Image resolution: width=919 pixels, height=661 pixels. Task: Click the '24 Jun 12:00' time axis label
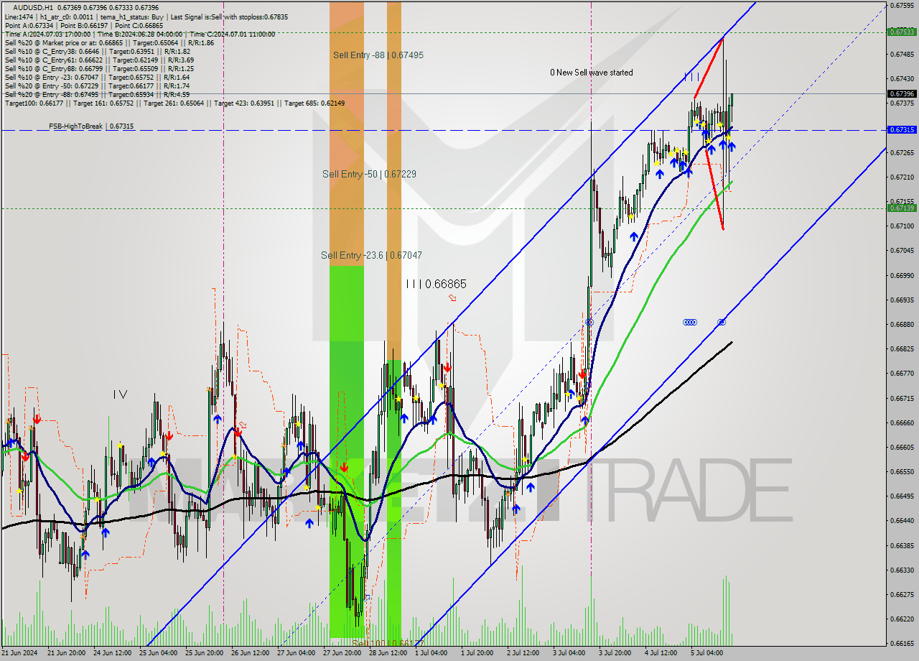pyautogui.click(x=113, y=653)
